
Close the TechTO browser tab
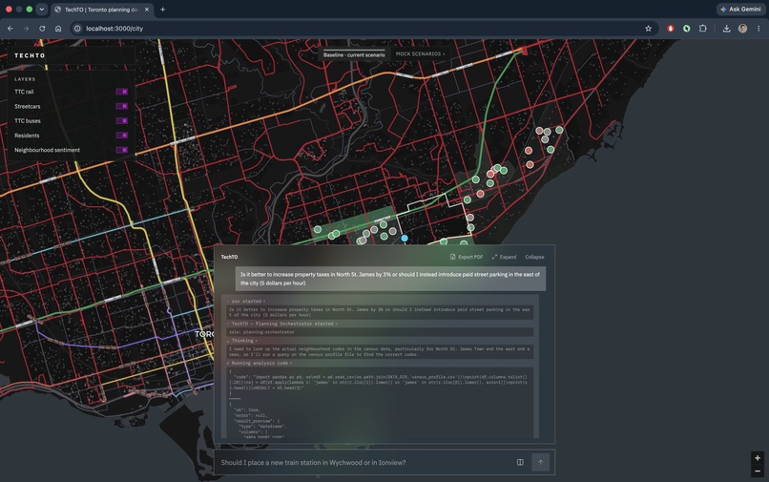tap(147, 10)
